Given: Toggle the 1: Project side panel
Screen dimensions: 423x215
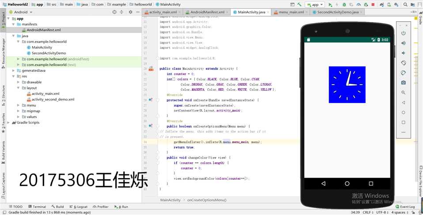Looking at the screenshot, I should pyautogui.click(x=3, y=20).
